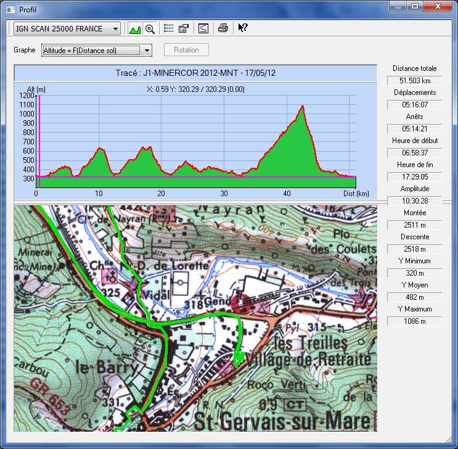Screen dimensions: 458x449
Task: Click the list view icon in toolbar
Action: [x=168, y=28]
